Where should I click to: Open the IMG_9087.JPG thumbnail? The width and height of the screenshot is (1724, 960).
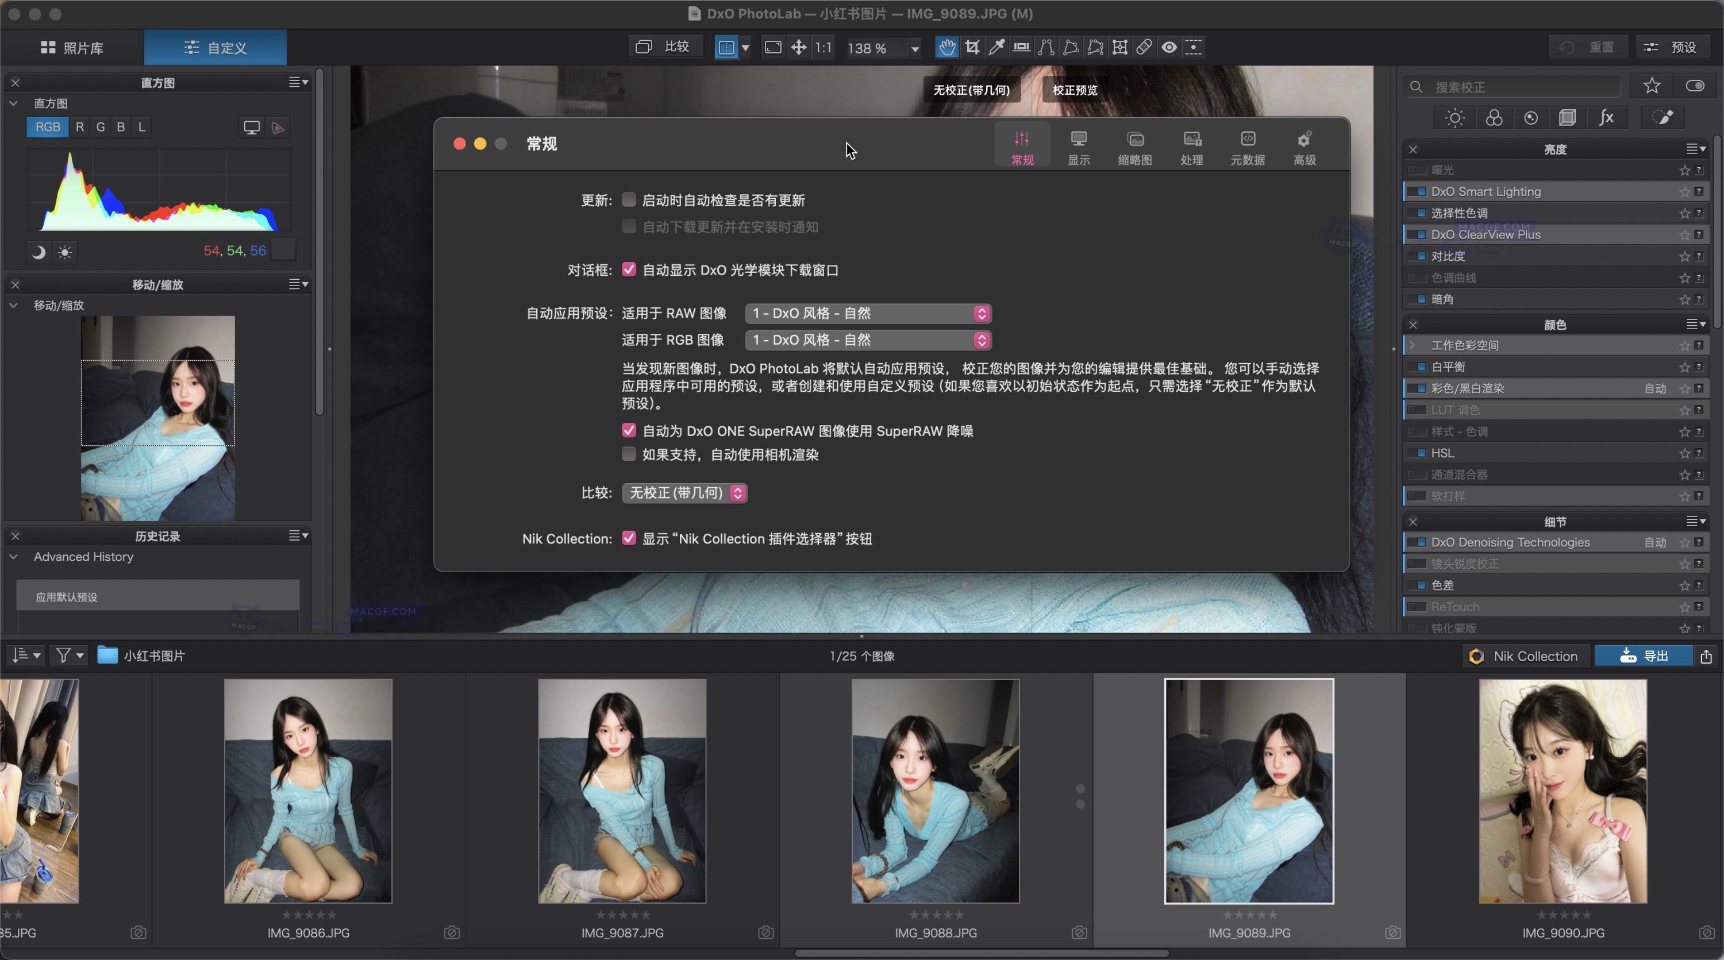(621, 792)
